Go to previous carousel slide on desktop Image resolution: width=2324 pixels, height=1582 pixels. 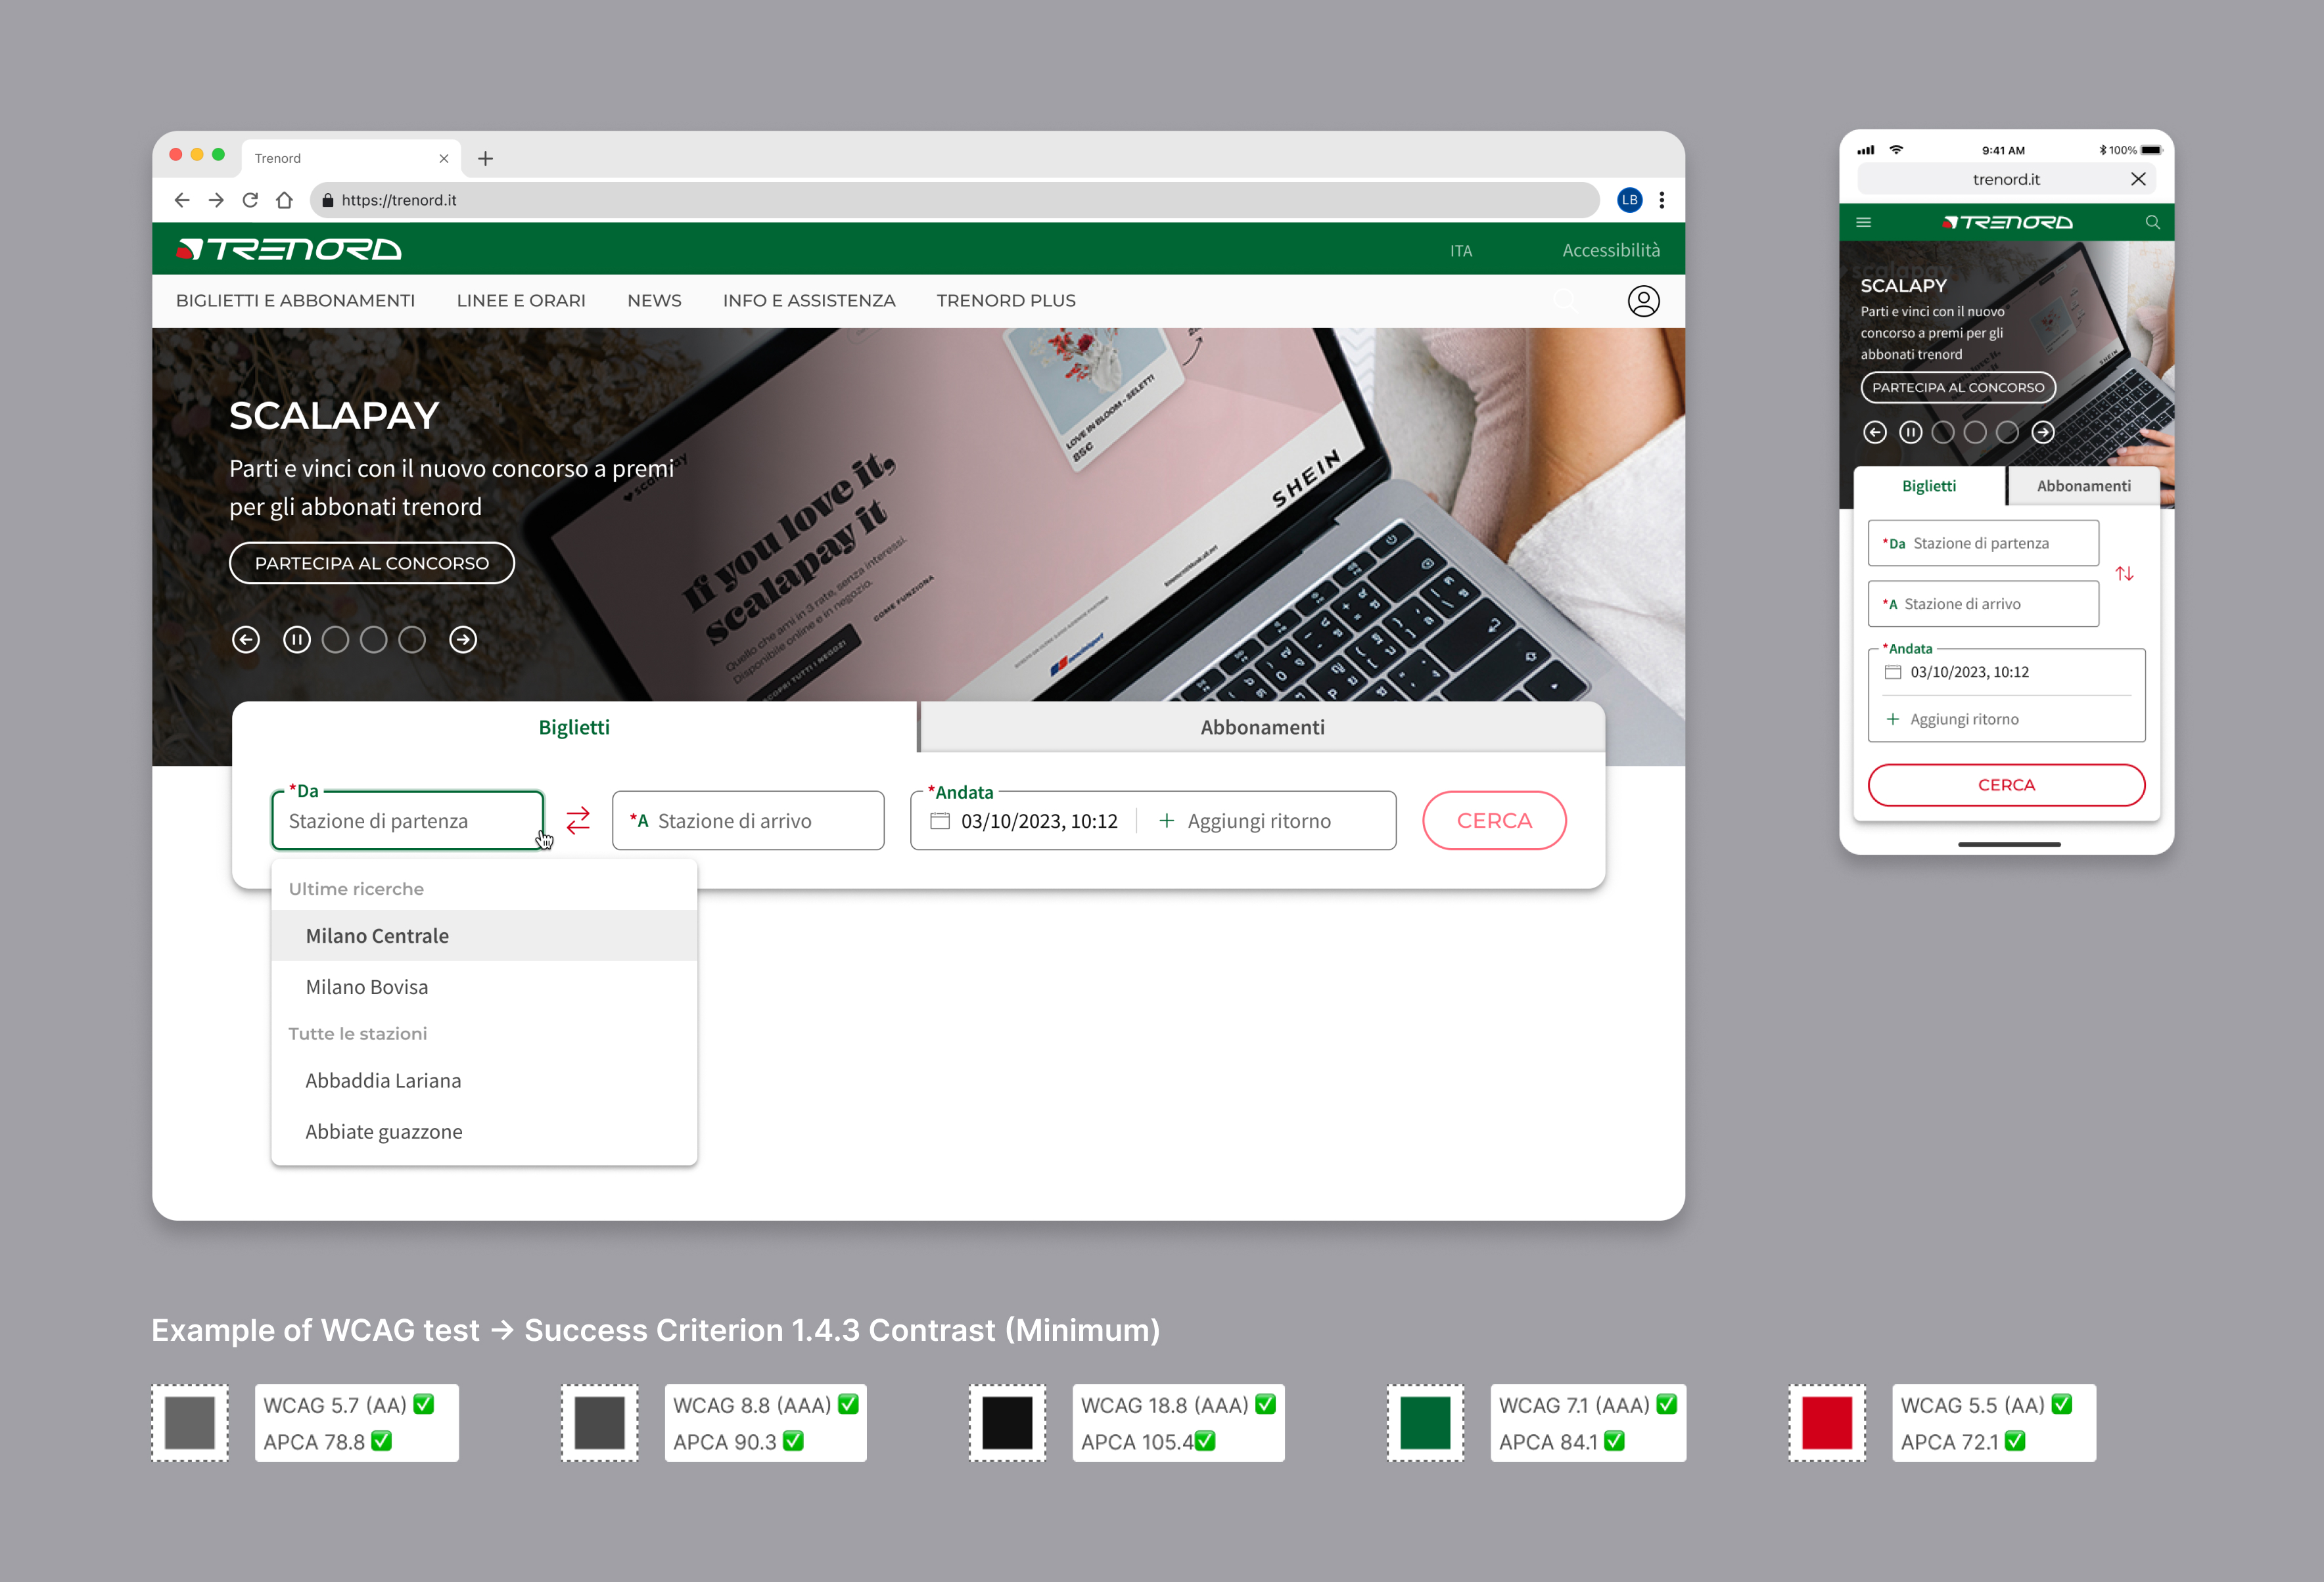pyautogui.click(x=246, y=640)
